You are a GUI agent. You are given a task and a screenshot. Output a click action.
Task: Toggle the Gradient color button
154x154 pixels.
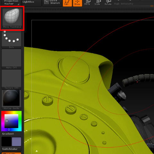[x=11, y=134]
